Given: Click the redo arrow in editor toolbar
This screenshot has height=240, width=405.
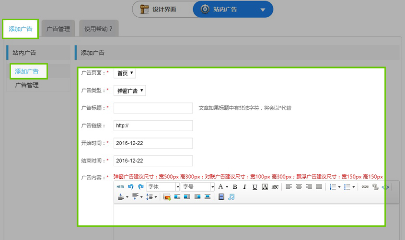Looking at the screenshot, I should pos(140,187).
